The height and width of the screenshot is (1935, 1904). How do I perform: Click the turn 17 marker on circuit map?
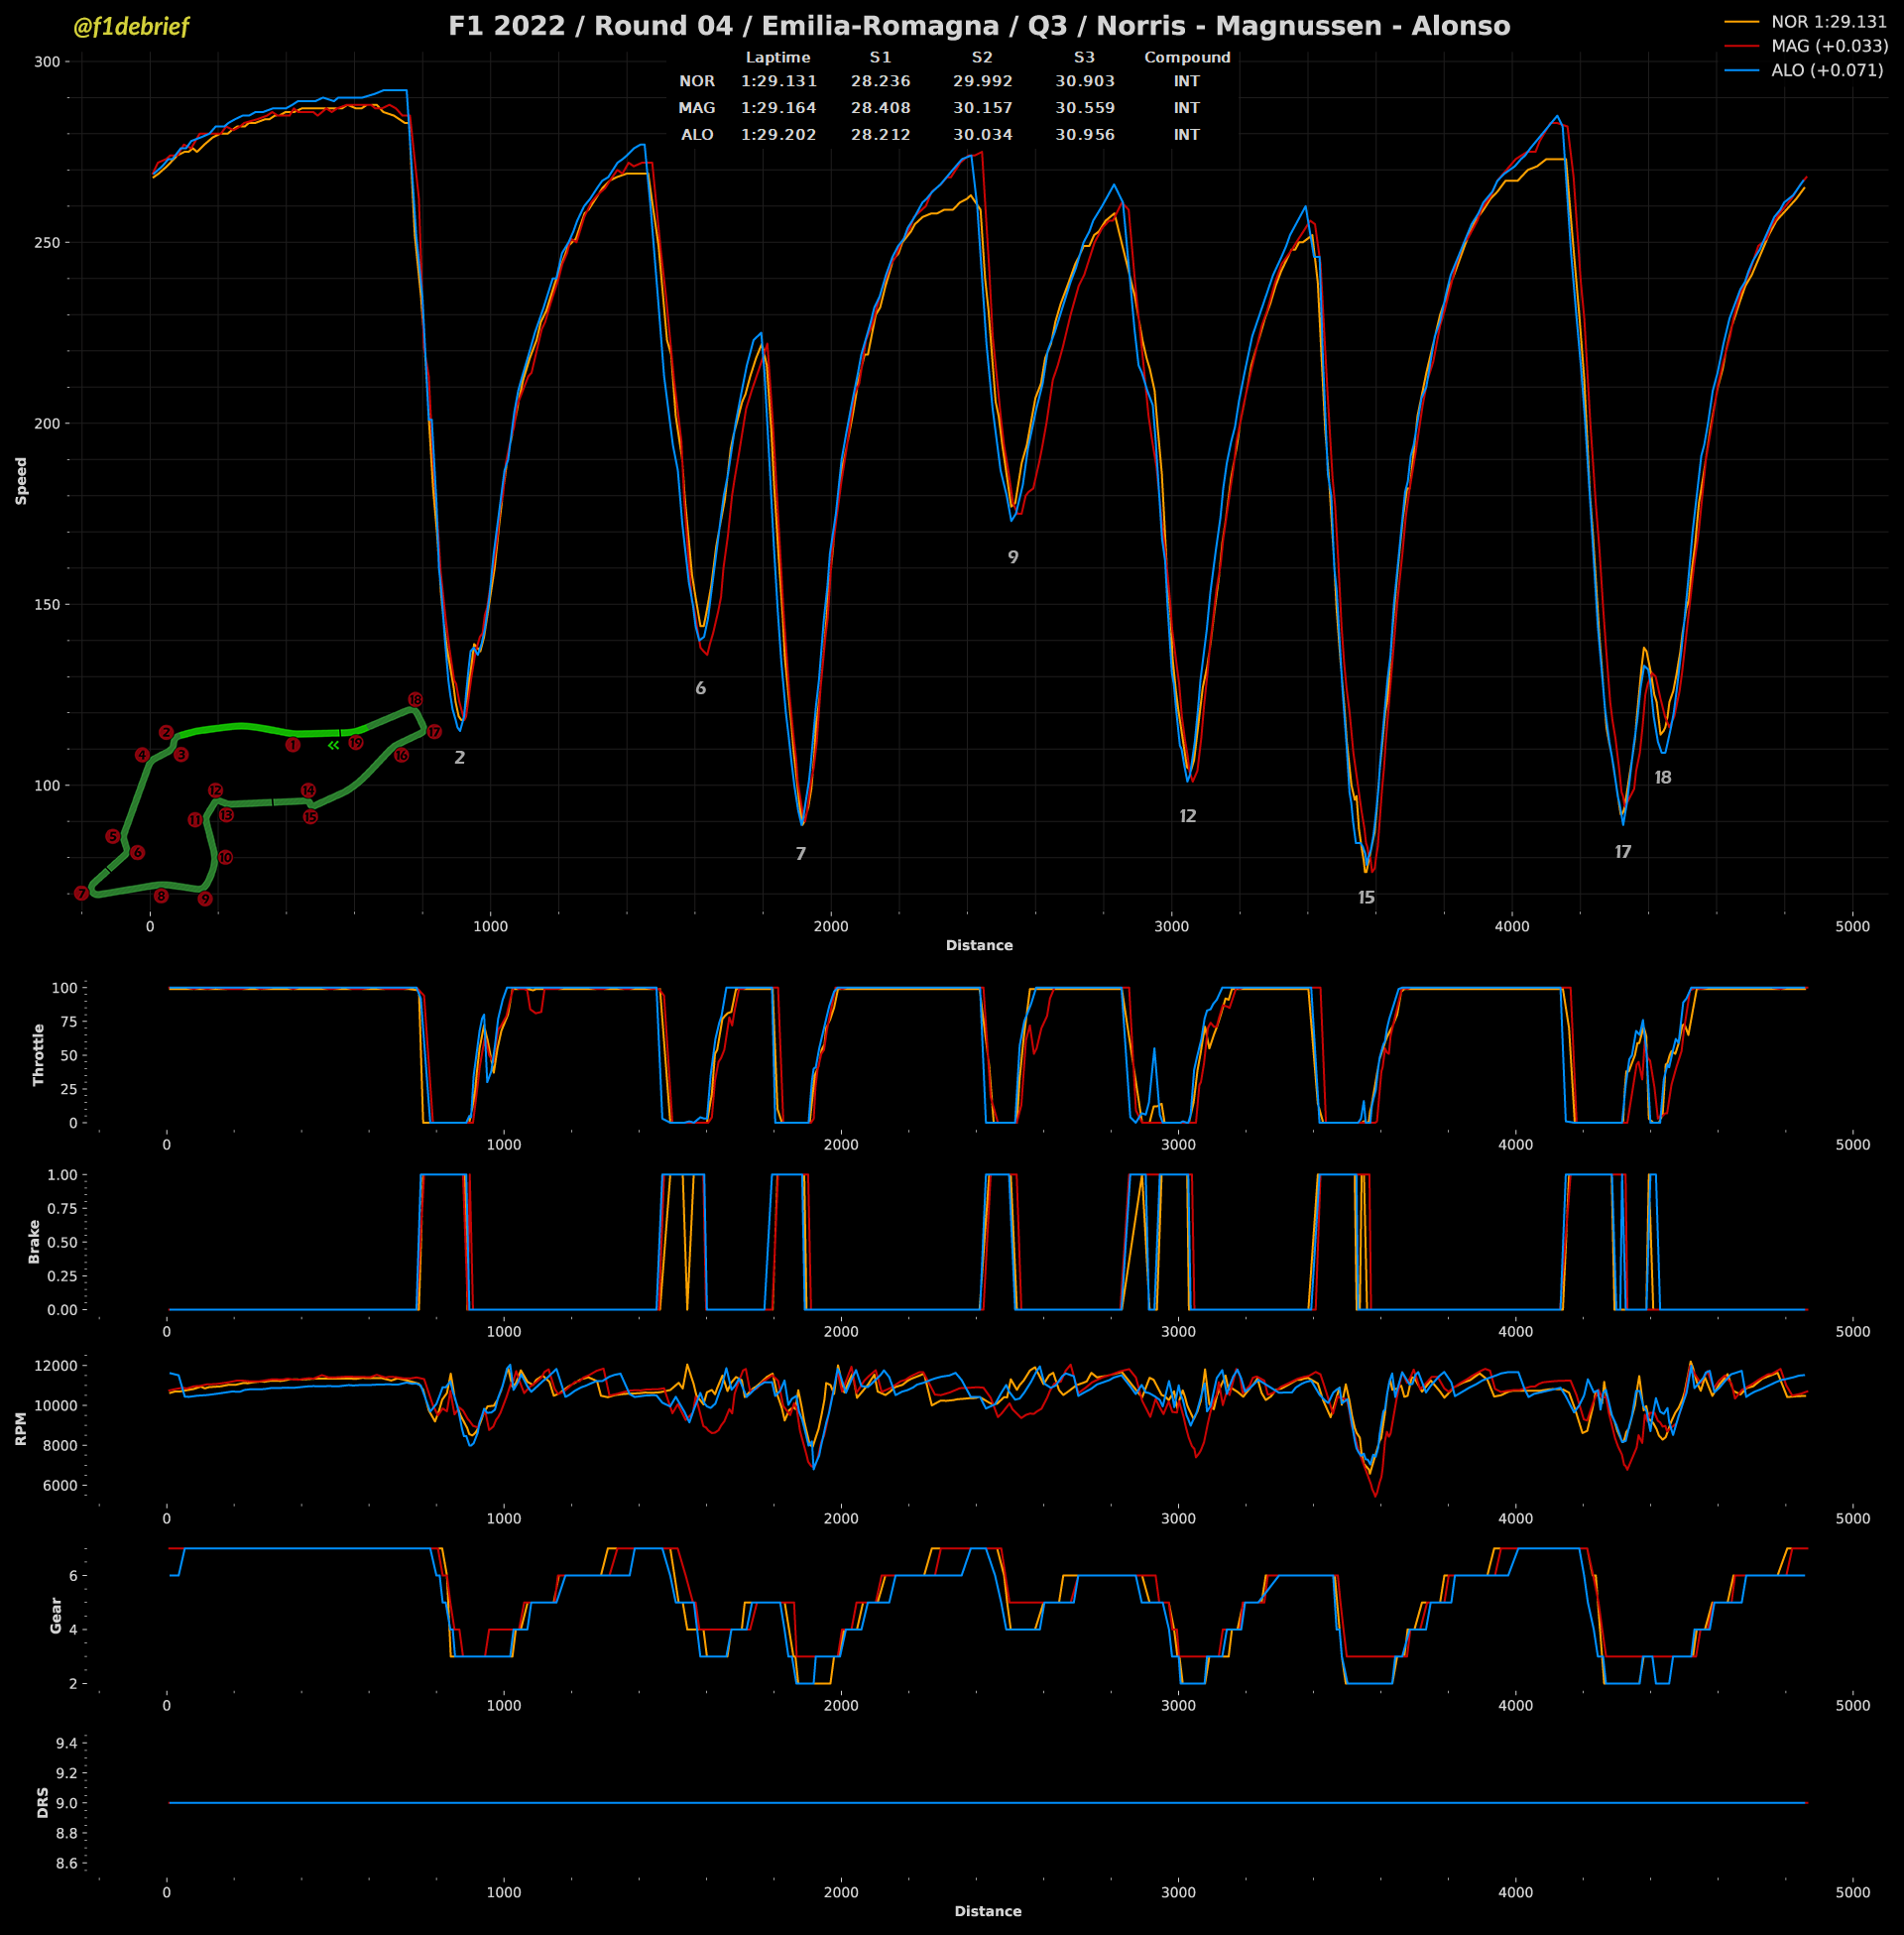(434, 733)
